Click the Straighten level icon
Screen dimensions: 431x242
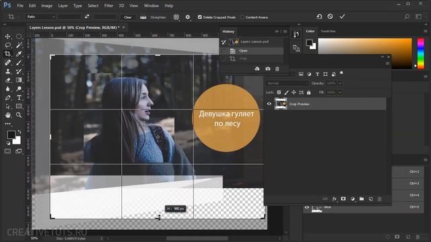[x=143, y=17]
